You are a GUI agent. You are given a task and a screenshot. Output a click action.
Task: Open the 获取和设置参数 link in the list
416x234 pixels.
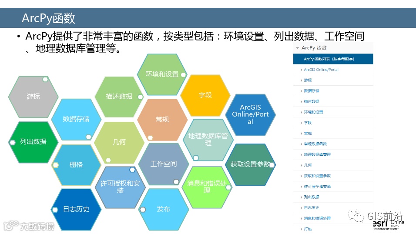(x=317, y=176)
